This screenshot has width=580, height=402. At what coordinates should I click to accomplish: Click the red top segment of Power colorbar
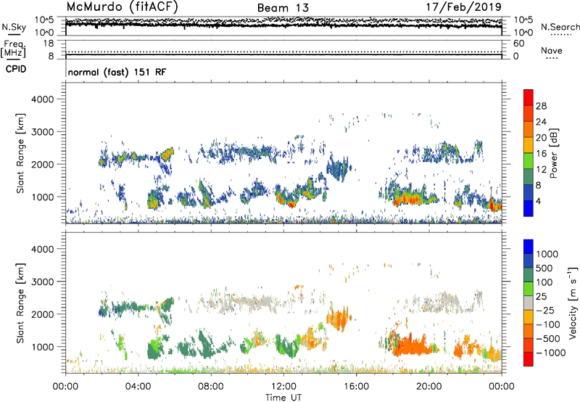click(529, 97)
